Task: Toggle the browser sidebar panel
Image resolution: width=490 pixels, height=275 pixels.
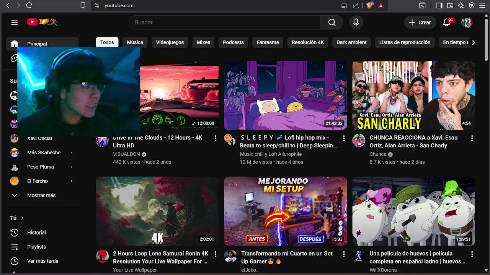Action: [439, 5]
